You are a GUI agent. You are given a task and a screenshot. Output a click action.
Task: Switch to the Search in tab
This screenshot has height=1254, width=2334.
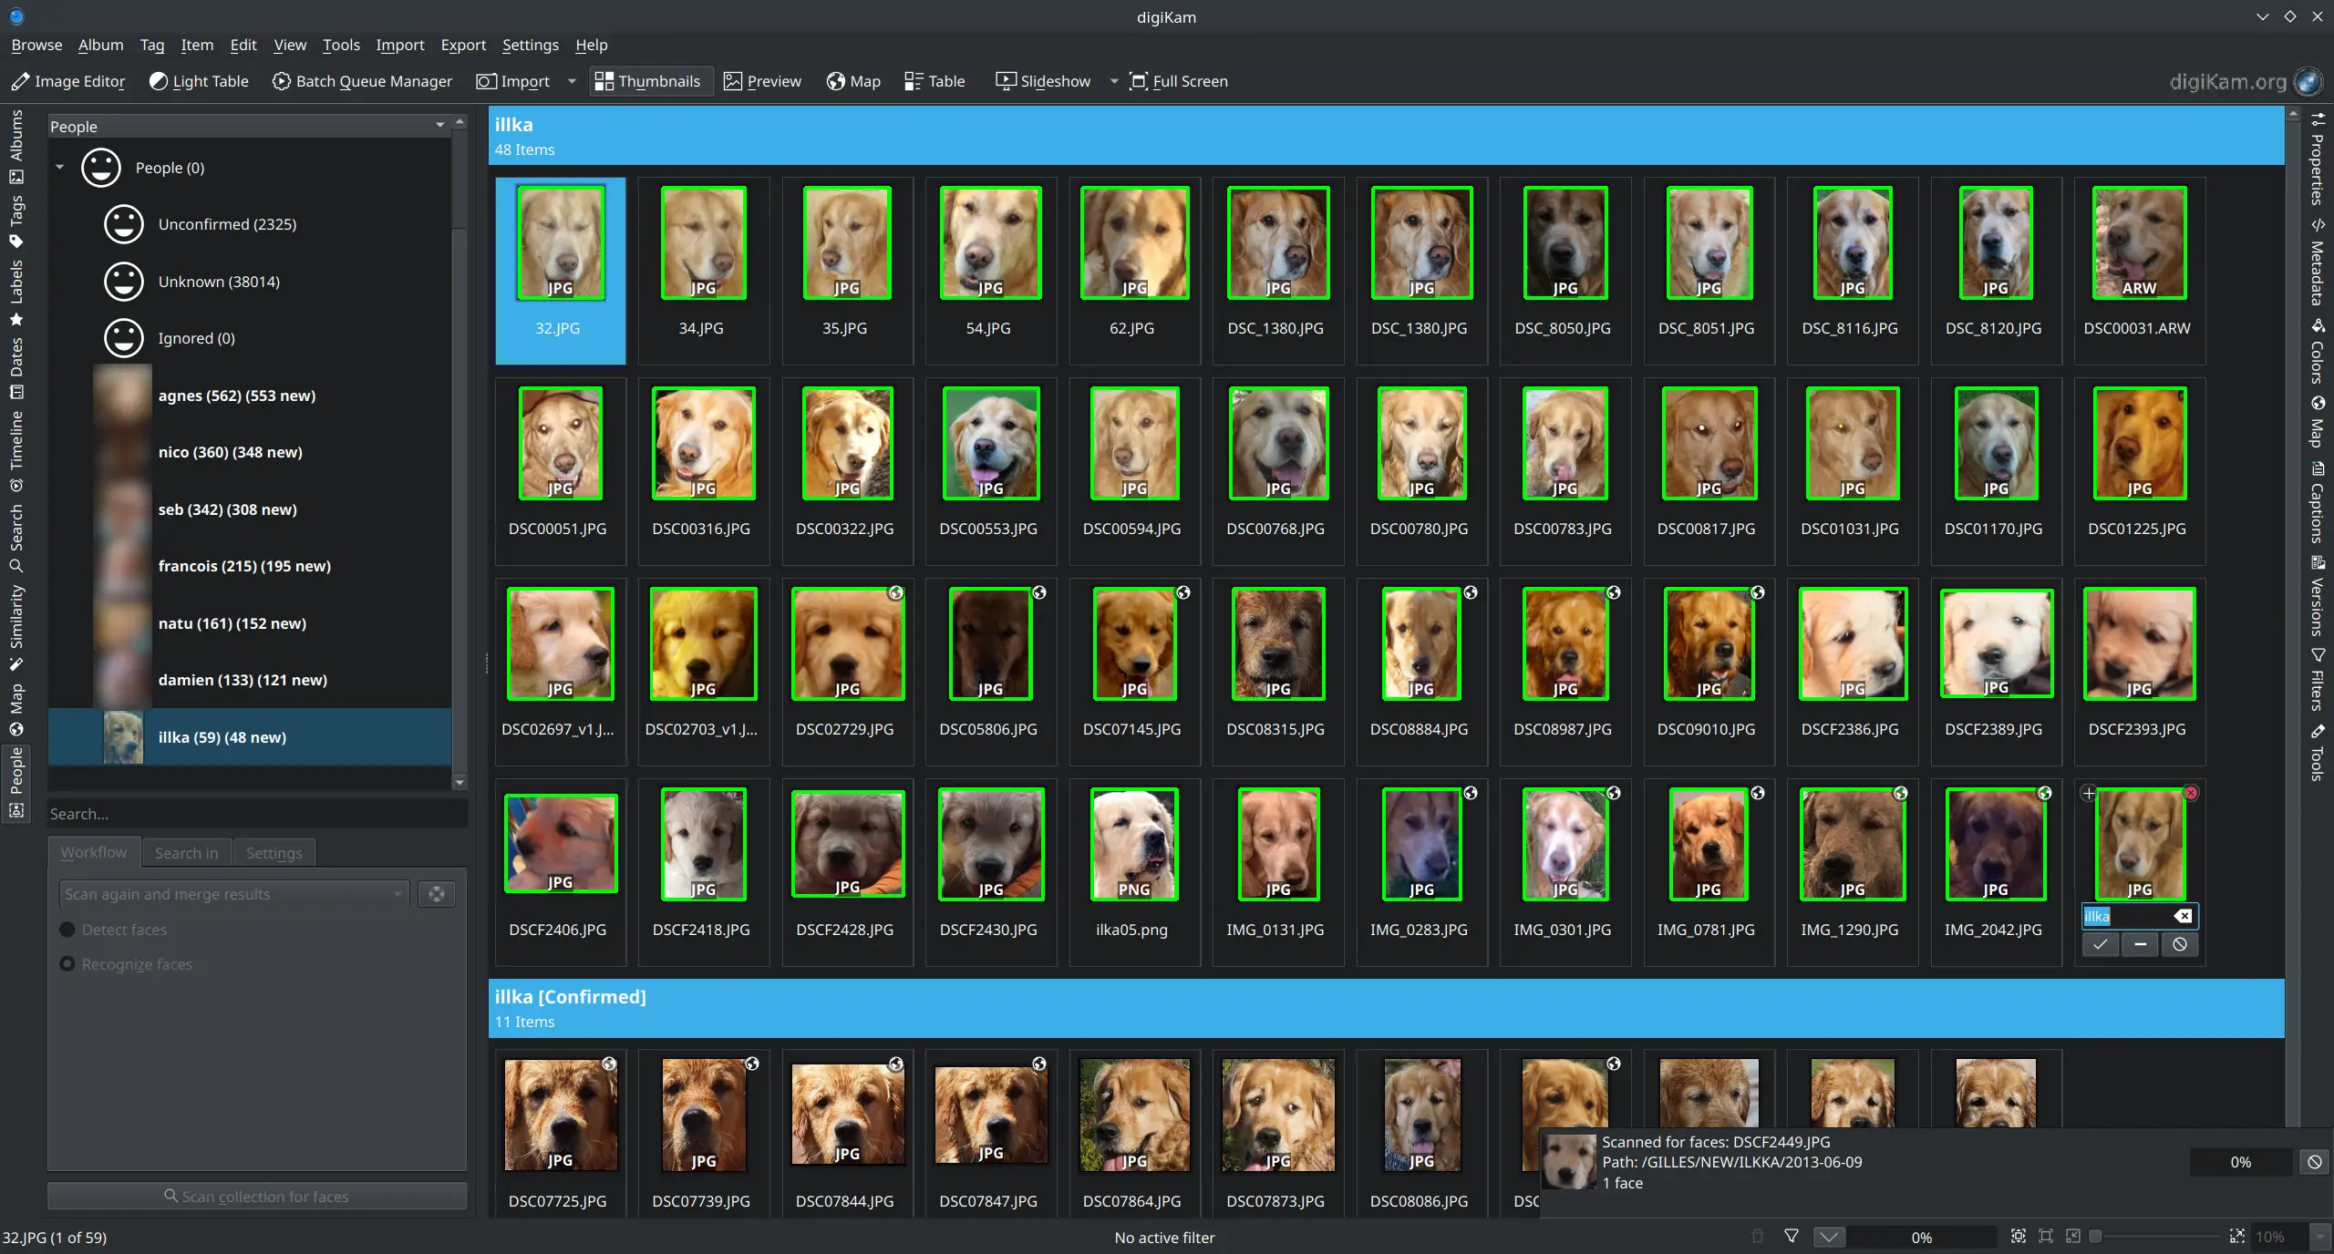pos(186,852)
